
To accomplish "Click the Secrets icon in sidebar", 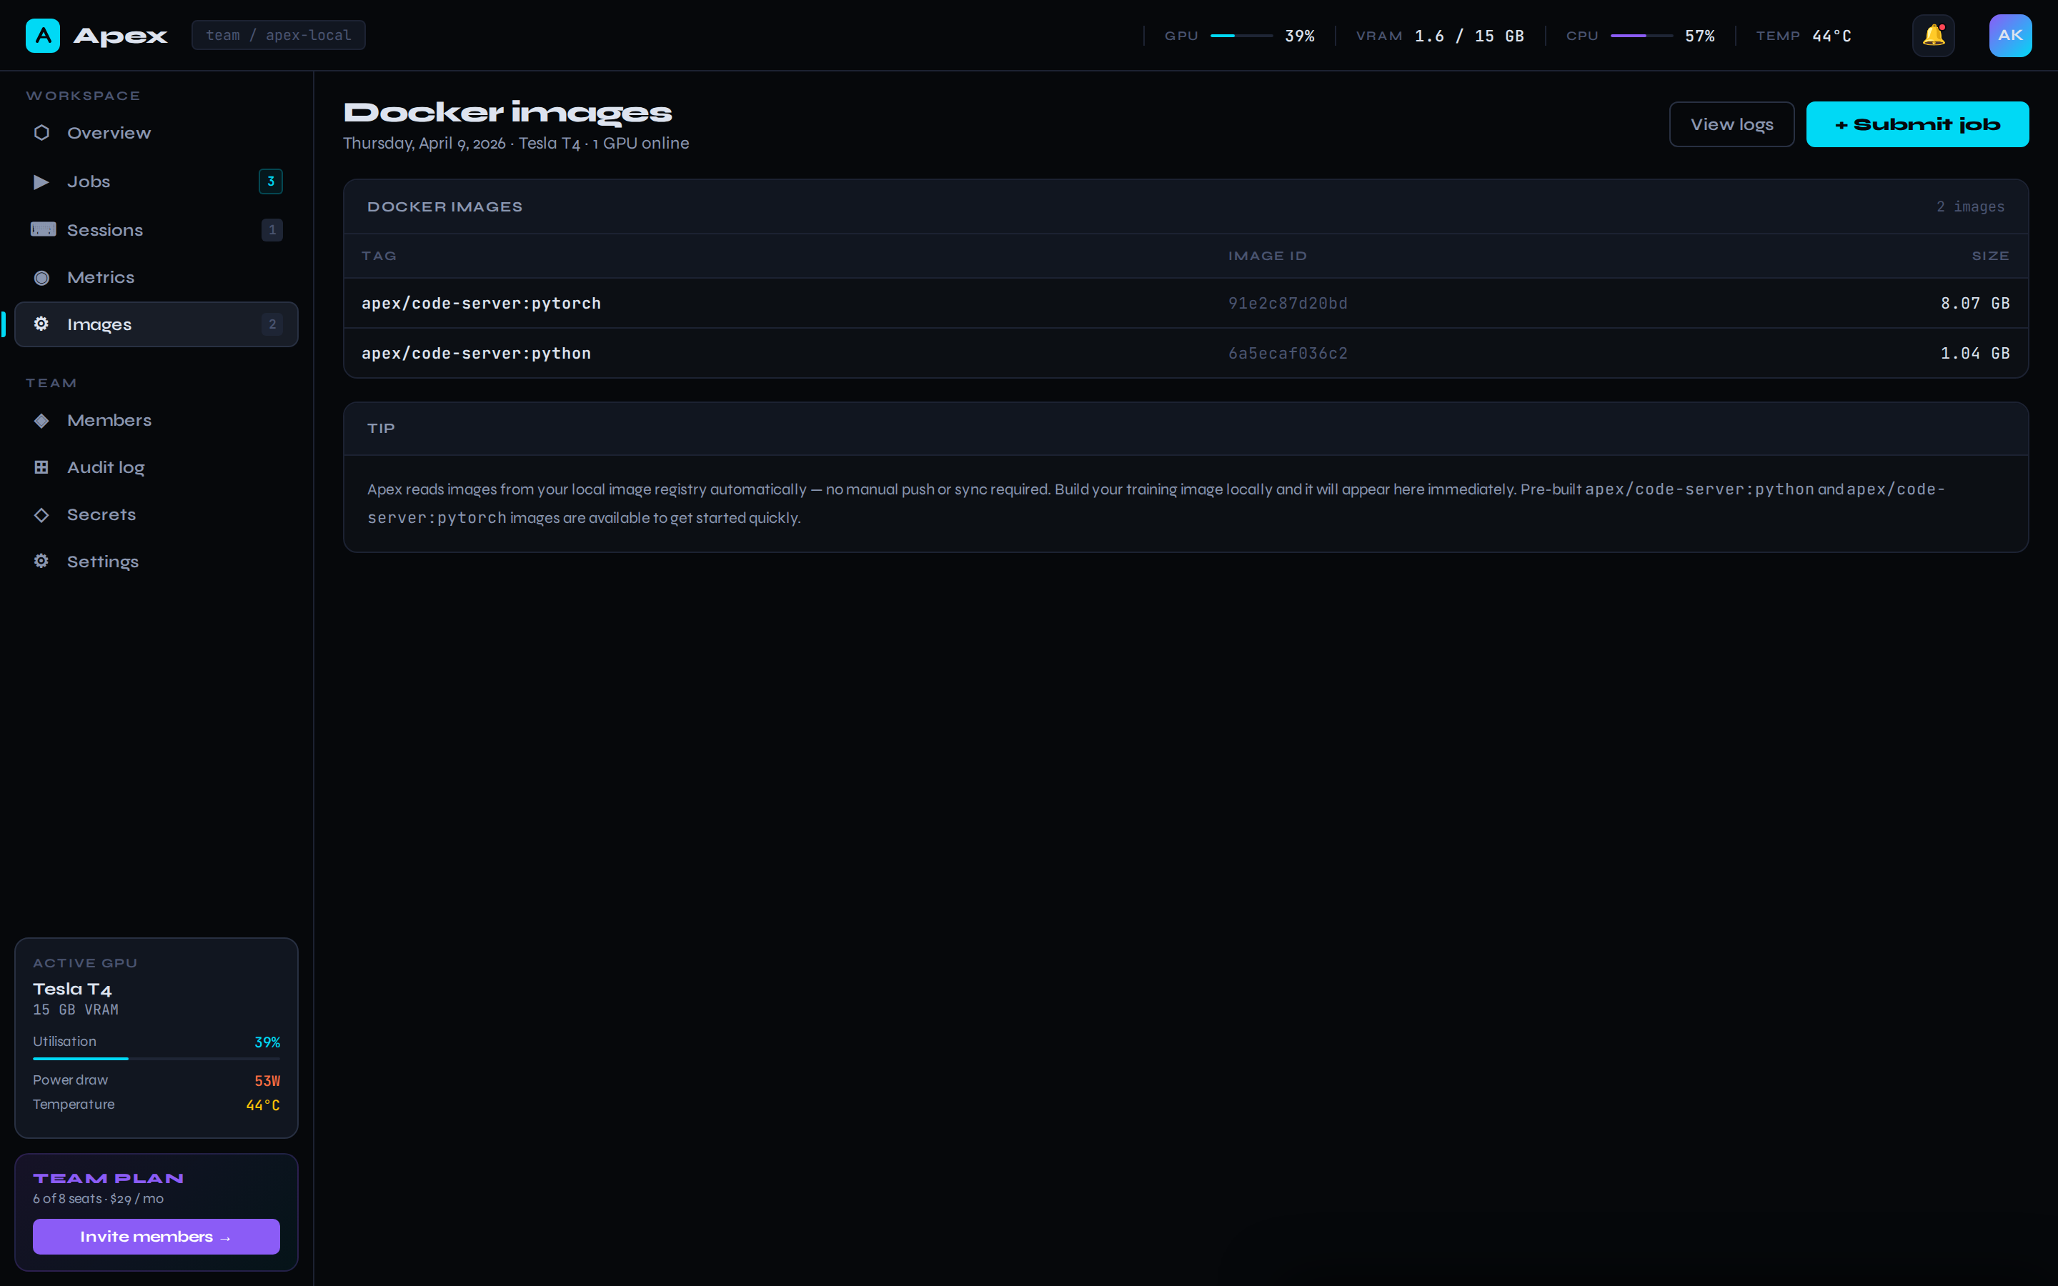I will point(41,514).
